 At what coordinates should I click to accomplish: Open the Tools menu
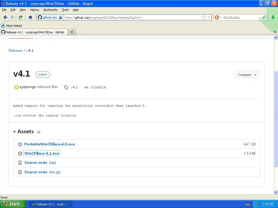pos(65,10)
